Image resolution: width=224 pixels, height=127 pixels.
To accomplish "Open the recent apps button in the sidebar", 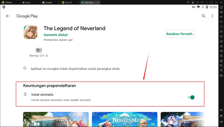I will pos(221,122).
